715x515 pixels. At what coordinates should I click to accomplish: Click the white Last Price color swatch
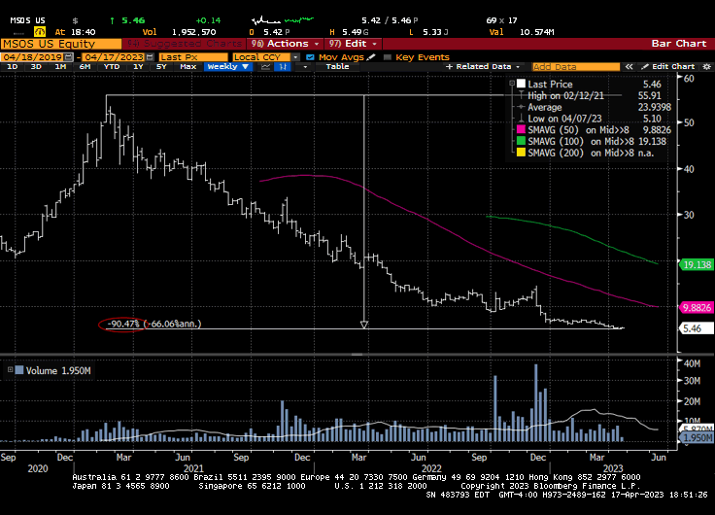(x=521, y=84)
